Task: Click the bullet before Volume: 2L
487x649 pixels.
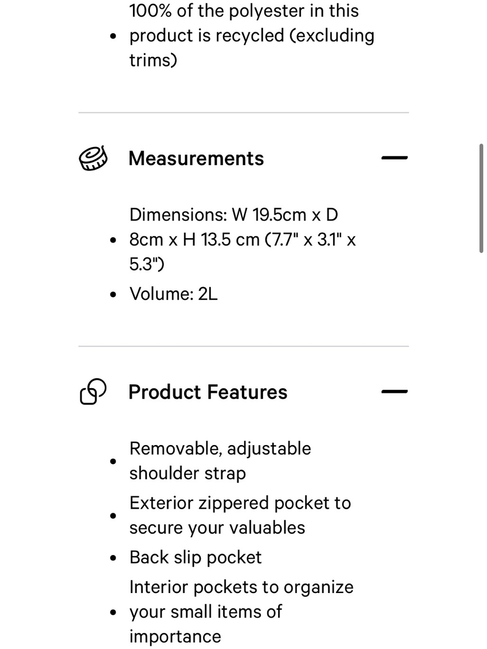Action: click(x=113, y=294)
